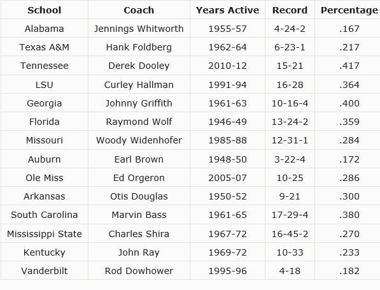
Task: Click the Auburn school cell
Action: click(x=45, y=159)
